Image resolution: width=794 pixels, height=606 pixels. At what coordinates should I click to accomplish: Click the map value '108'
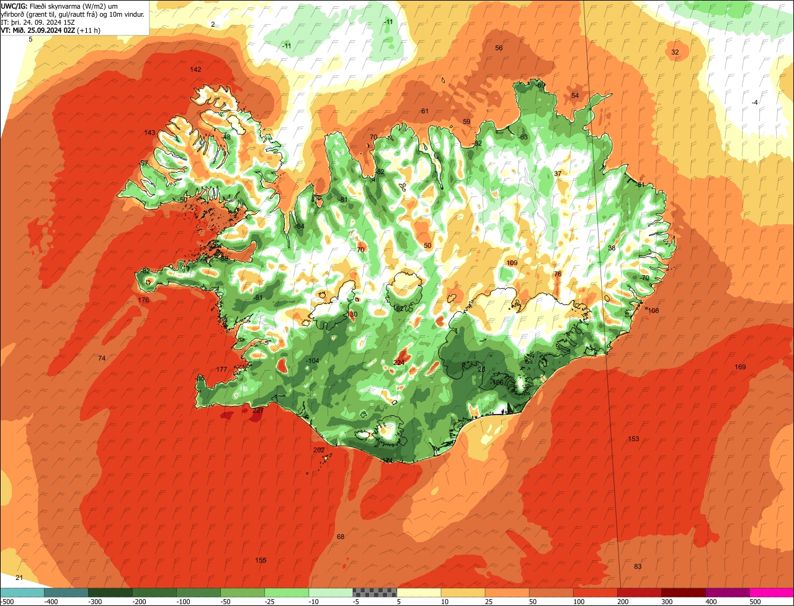[x=653, y=311]
